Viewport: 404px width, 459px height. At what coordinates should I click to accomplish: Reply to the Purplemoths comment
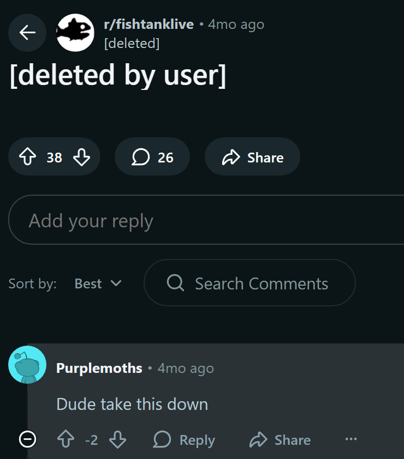[184, 440]
